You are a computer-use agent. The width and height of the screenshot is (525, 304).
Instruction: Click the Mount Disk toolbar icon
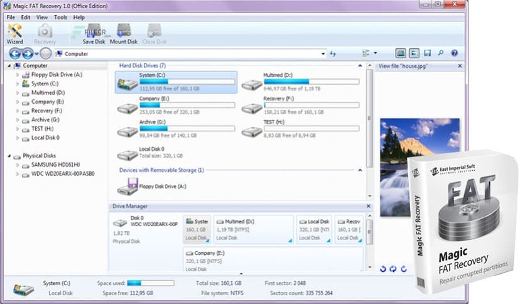pyautogui.click(x=123, y=33)
